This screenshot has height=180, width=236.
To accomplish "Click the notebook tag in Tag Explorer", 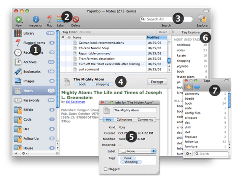I will point(183,45).
